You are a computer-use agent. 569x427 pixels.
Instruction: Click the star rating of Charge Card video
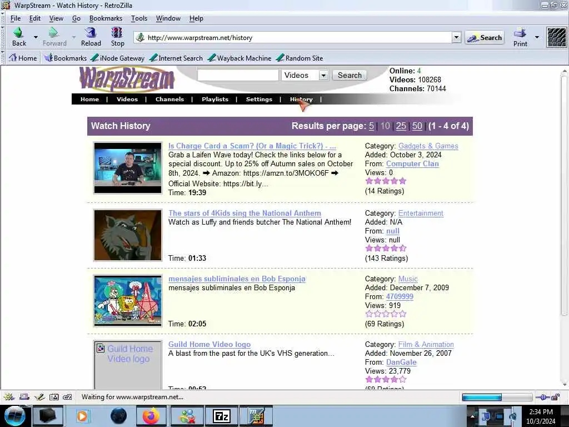[386, 181]
